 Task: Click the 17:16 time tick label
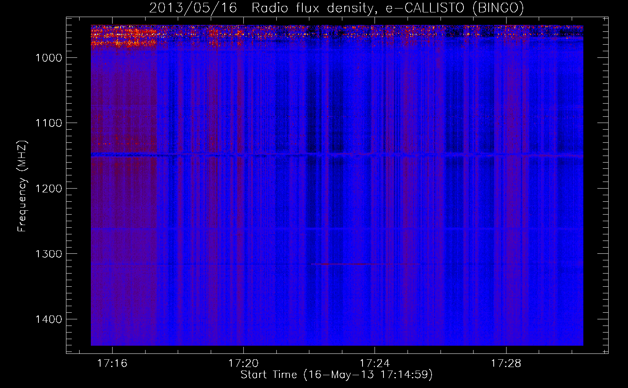point(112,364)
